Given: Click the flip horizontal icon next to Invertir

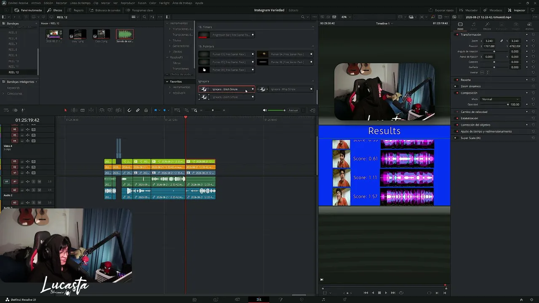Looking at the screenshot, I should (x=483, y=72).
